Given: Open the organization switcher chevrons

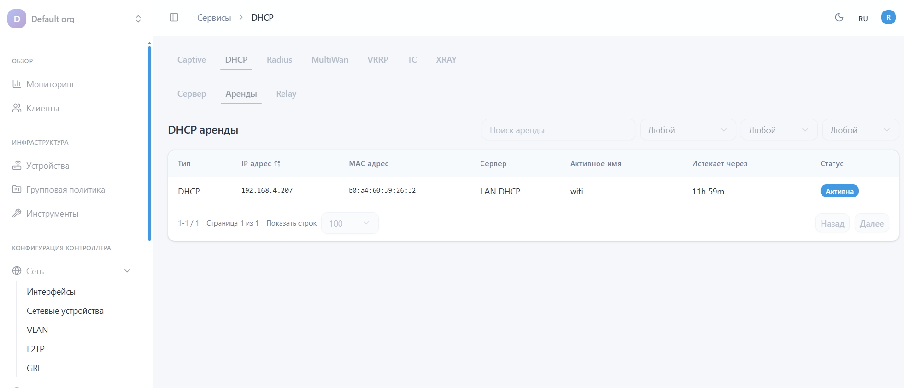Looking at the screenshot, I should coord(138,19).
